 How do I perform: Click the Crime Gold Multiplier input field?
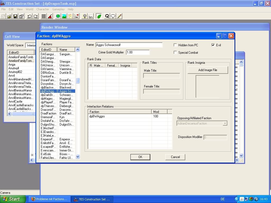click(138, 52)
